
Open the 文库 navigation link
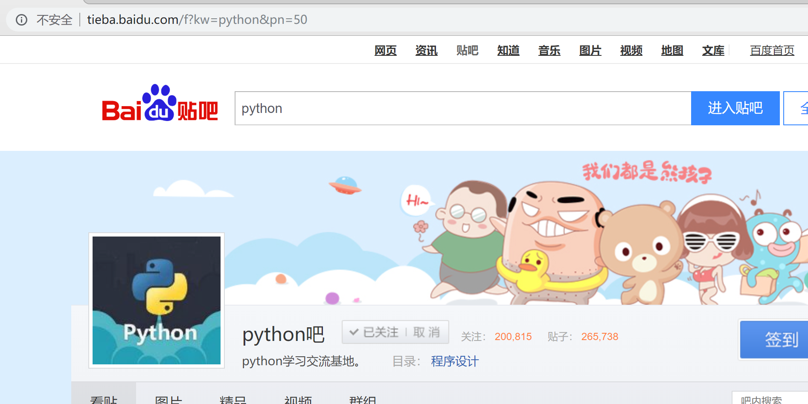(x=713, y=50)
